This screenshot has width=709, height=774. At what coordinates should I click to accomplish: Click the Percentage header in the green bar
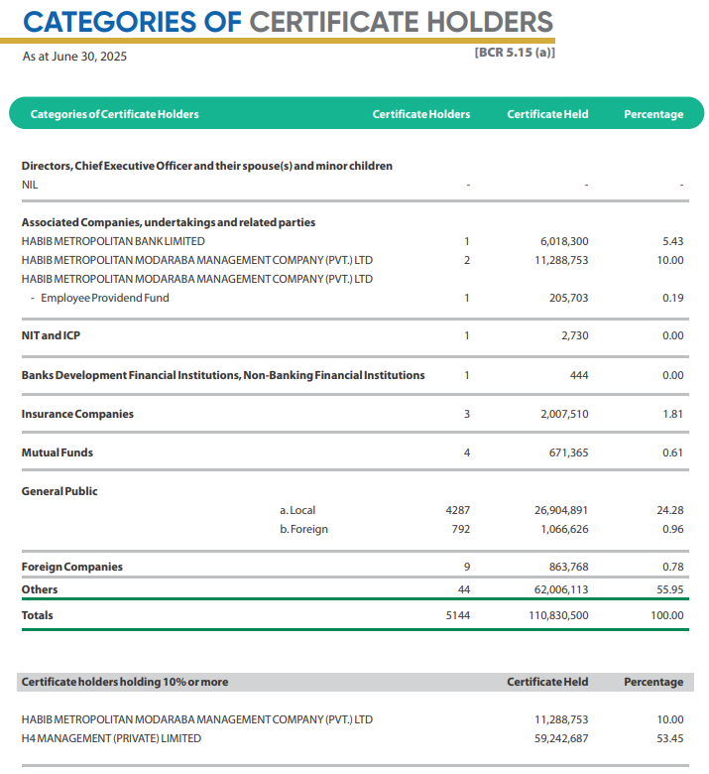click(x=652, y=114)
